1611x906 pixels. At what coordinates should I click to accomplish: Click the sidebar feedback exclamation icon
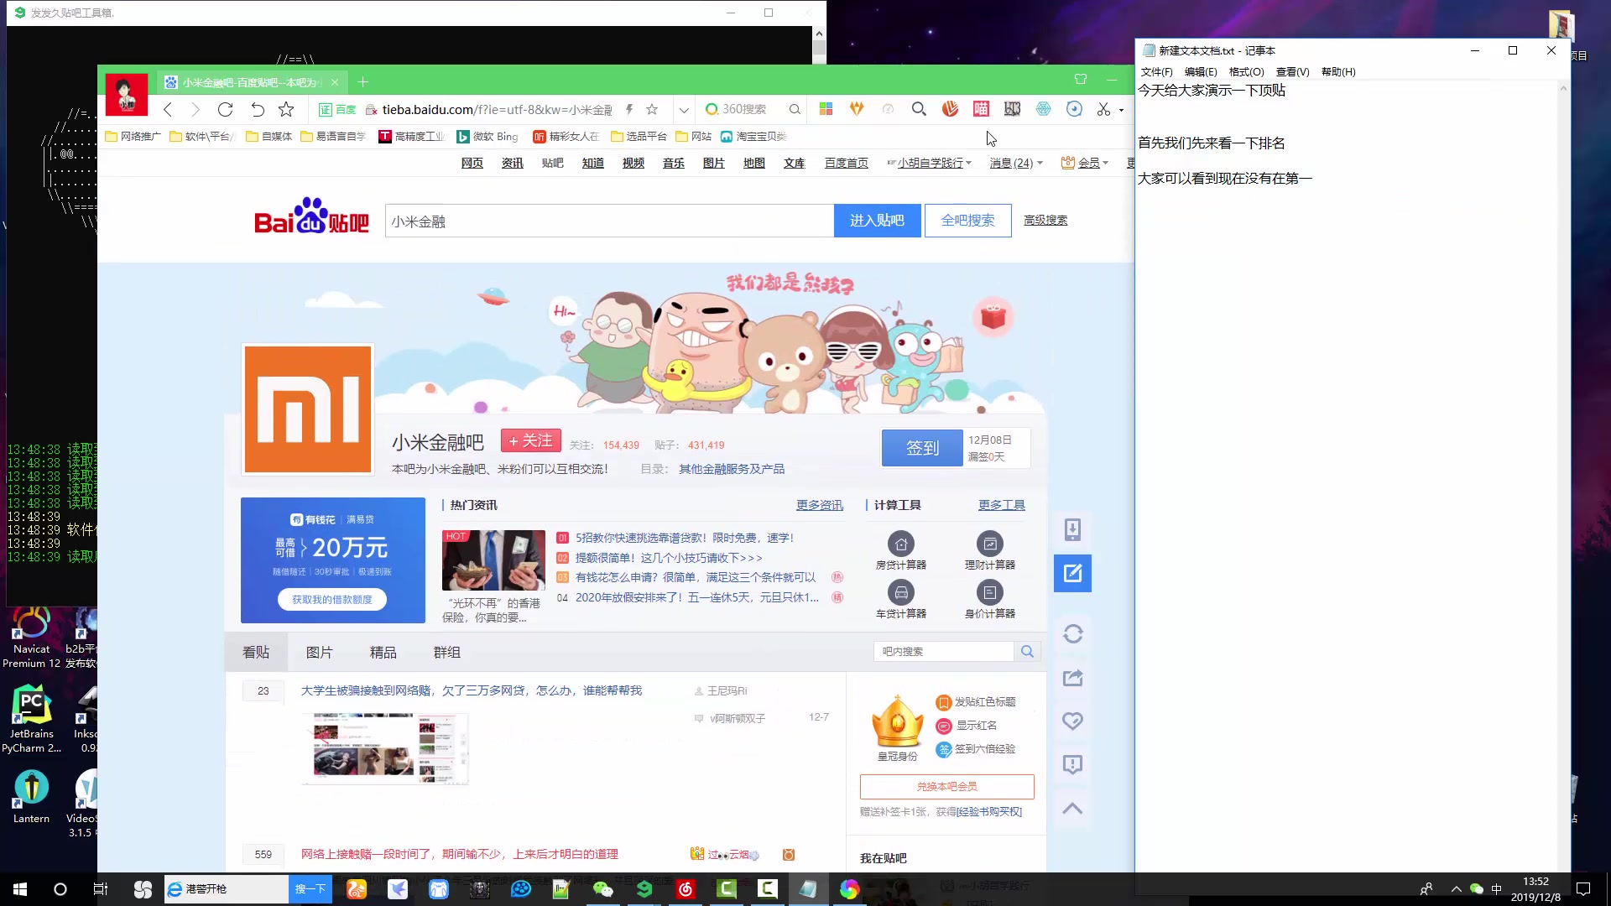[1072, 764]
